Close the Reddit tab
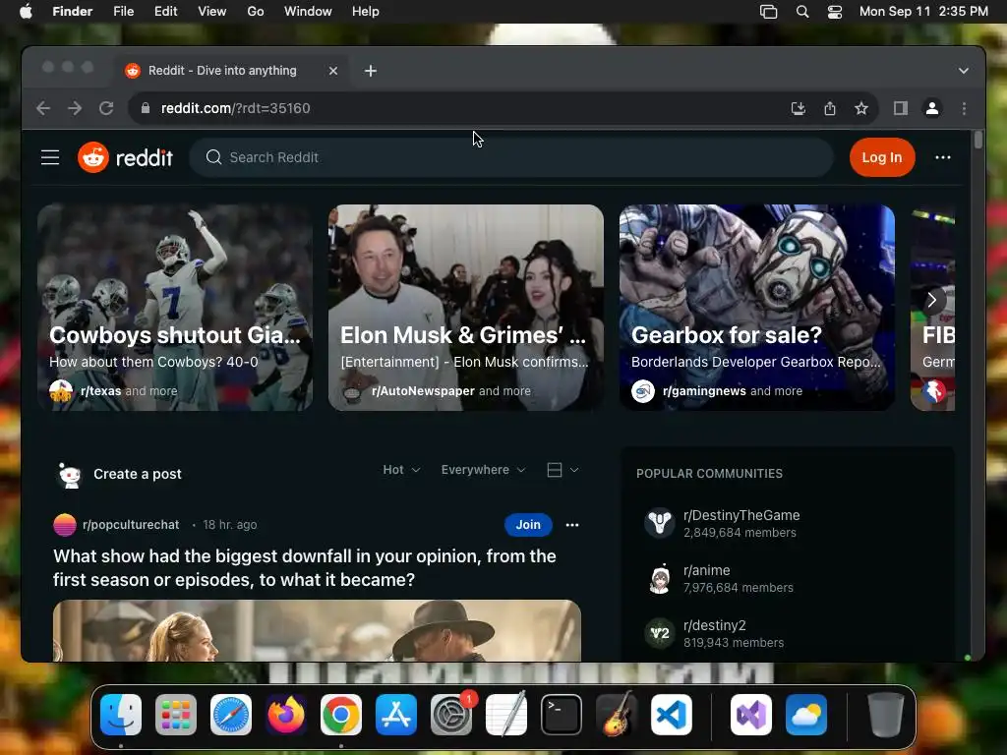This screenshot has width=1007, height=755. pyautogui.click(x=333, y=71)
